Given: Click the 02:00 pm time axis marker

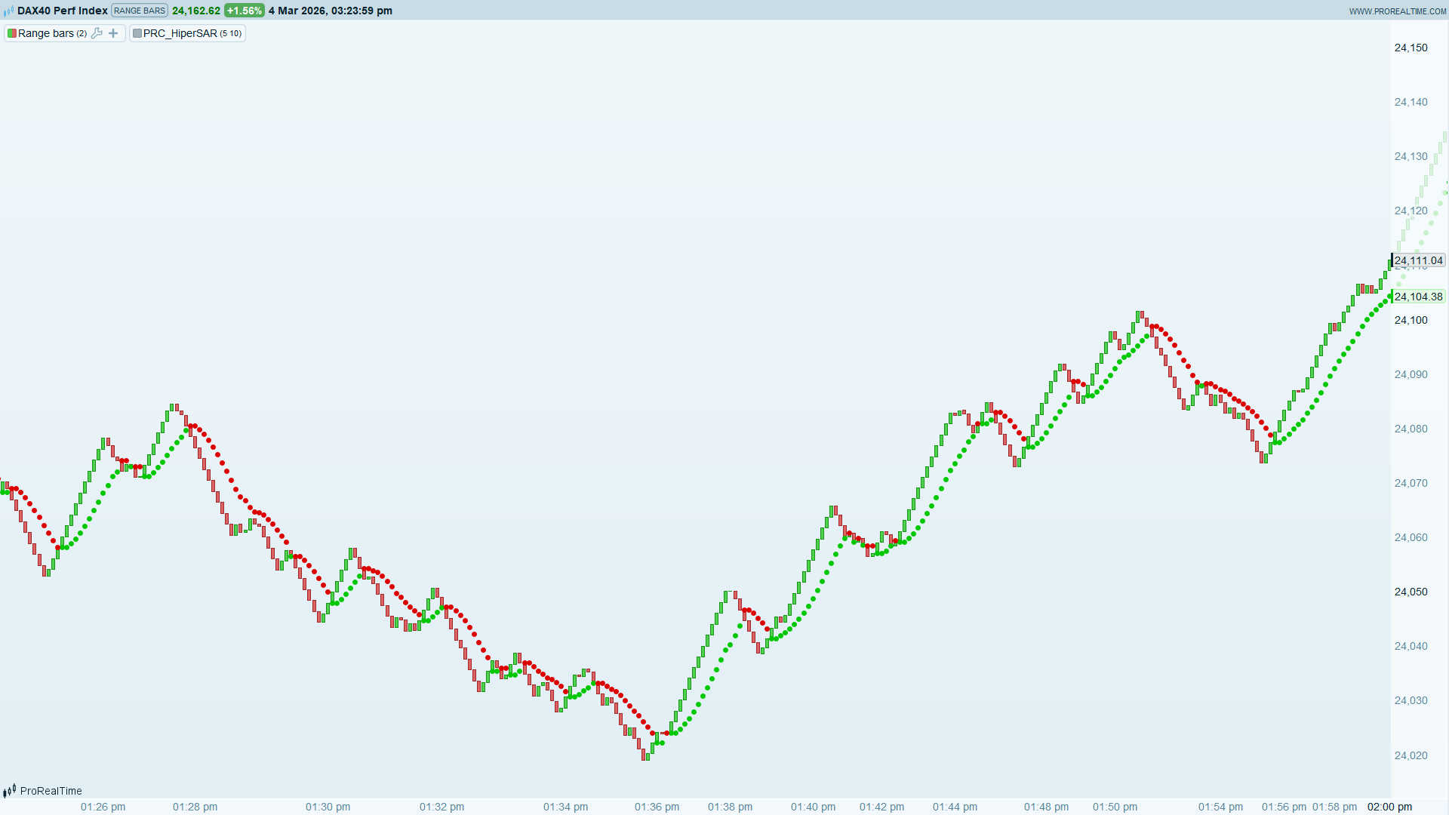Looking at the screenshot, I should (1389, 807).
